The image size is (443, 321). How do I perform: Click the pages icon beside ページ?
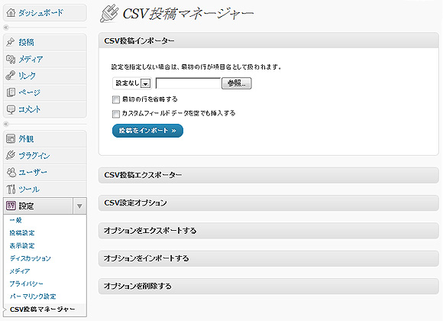coord(11,92)
